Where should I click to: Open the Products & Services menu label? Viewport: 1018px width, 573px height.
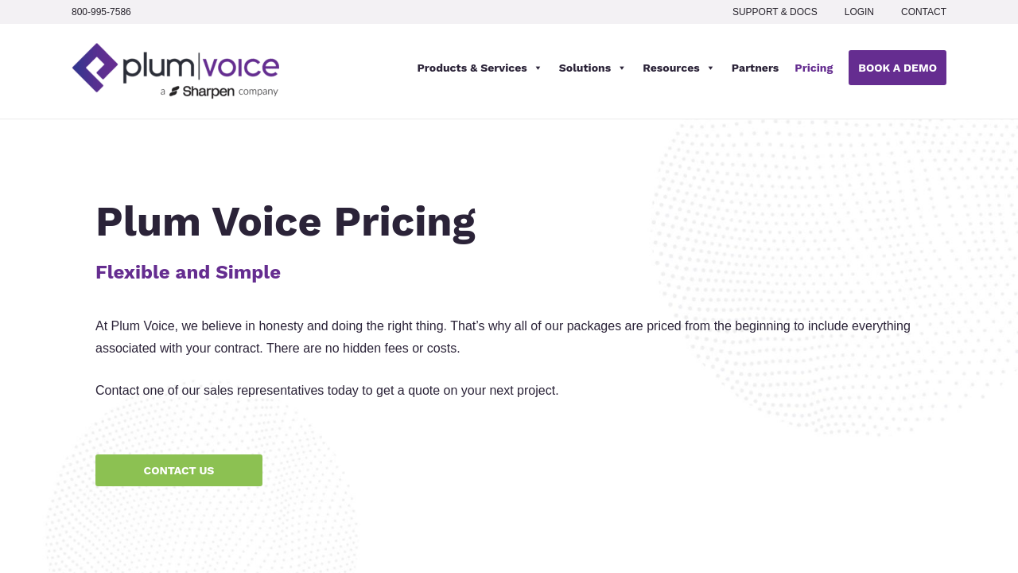click(472, 68)
